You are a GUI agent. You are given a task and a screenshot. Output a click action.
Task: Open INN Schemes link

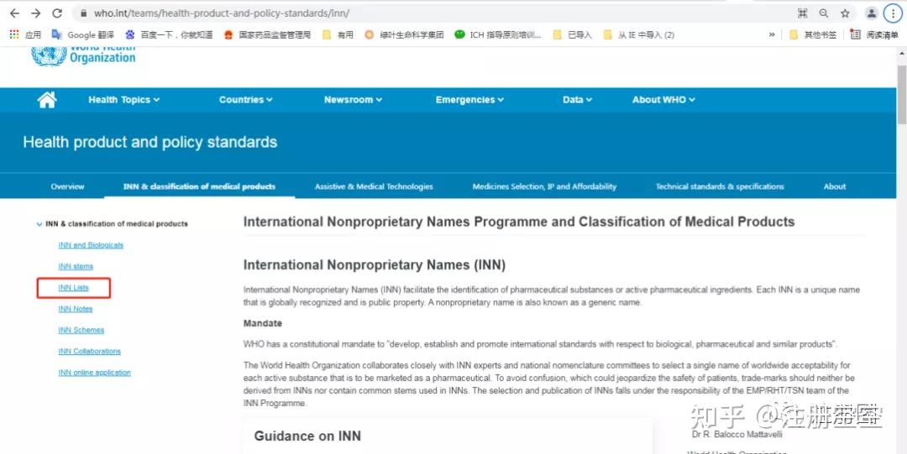[x=81, y=331]
